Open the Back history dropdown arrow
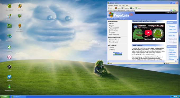 [113, 8]
